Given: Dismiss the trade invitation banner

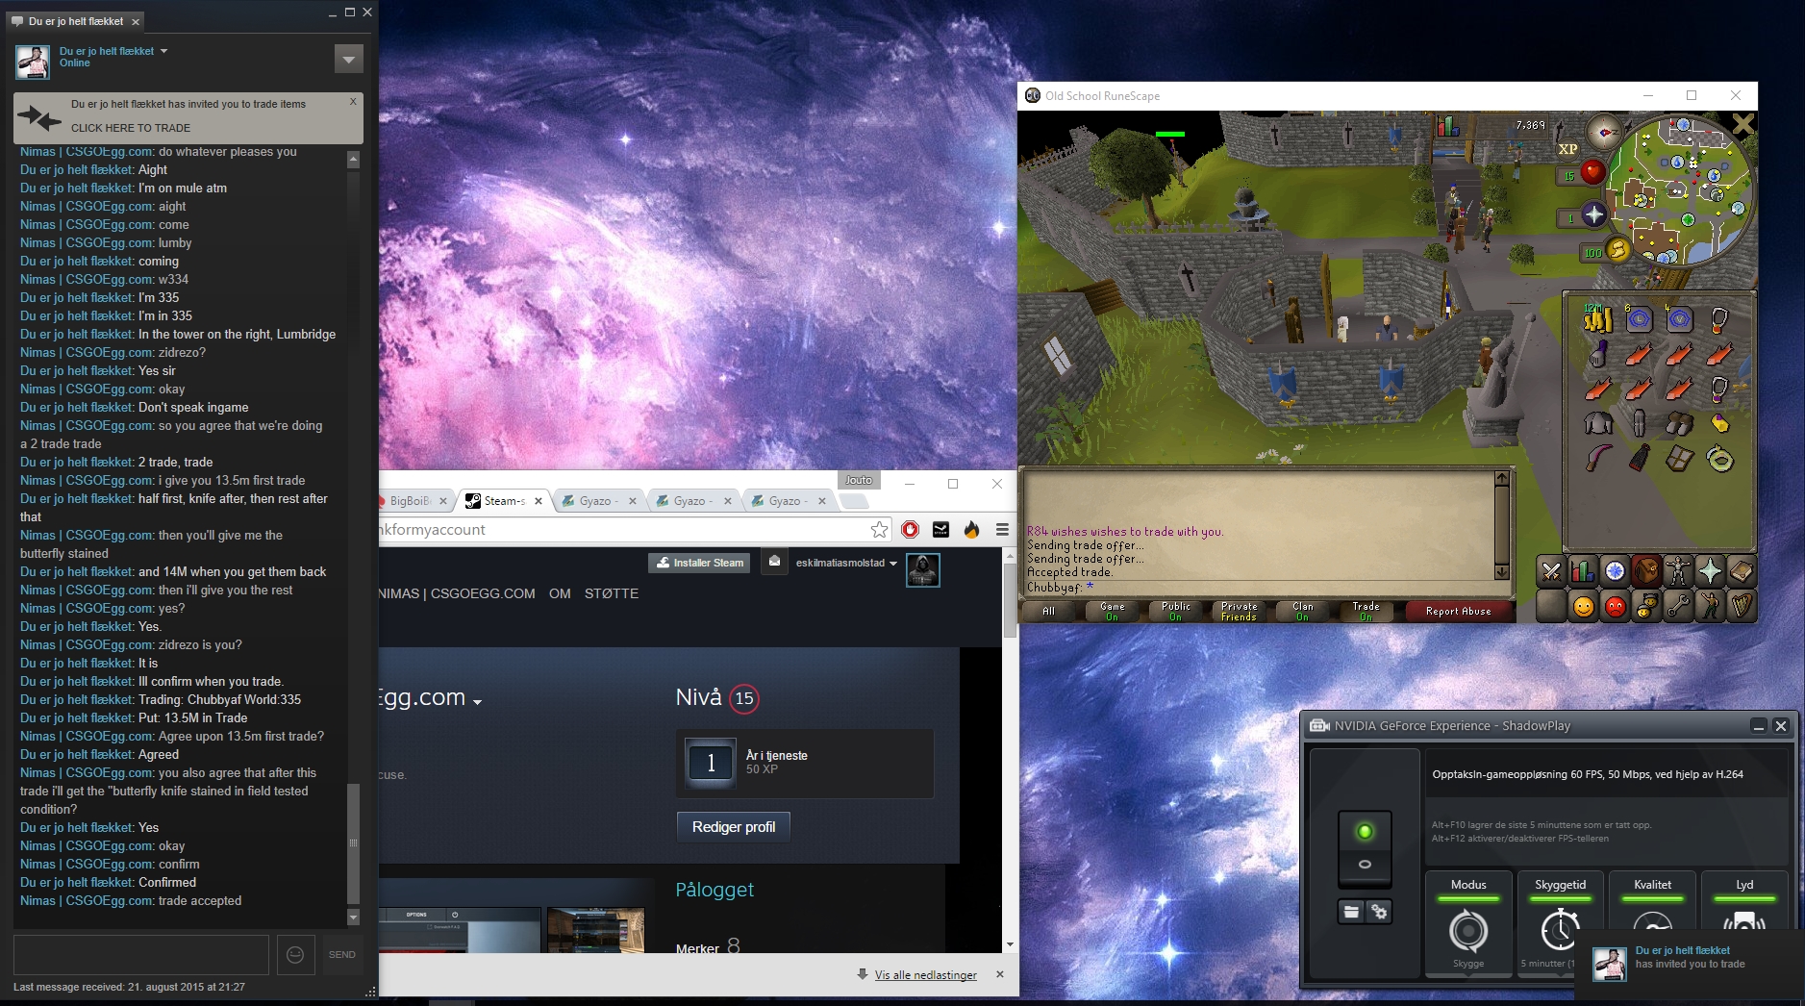Looking at the screenshot, I should point(353,101).
